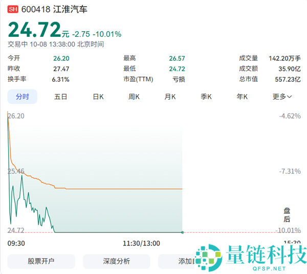
Task: Click the 换手率 label
Action: point(17,79)
